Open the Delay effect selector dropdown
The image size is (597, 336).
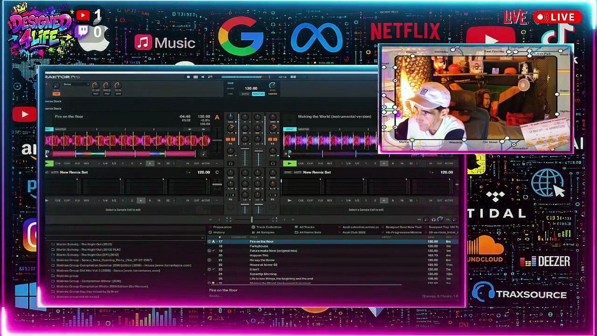76,84
